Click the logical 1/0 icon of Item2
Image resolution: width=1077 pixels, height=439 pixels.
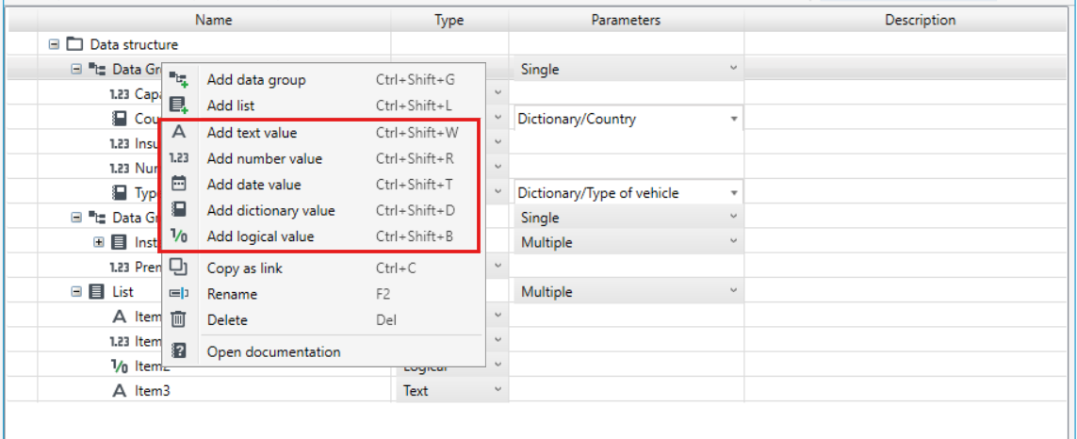pyautogui.click(x=120, y=366)
